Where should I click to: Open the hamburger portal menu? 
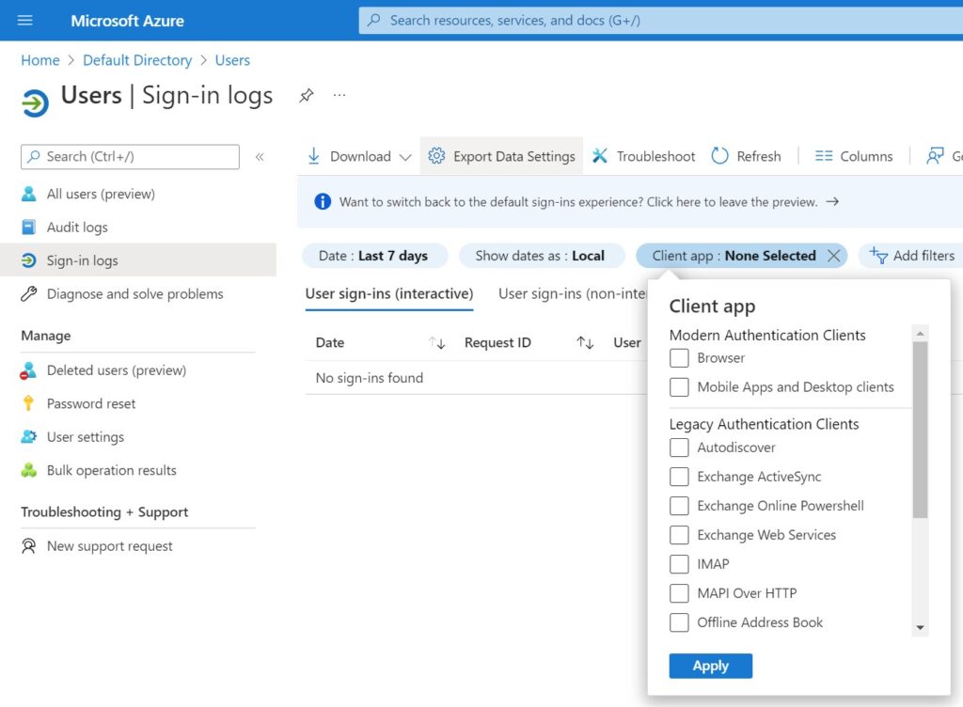point(24,21)
